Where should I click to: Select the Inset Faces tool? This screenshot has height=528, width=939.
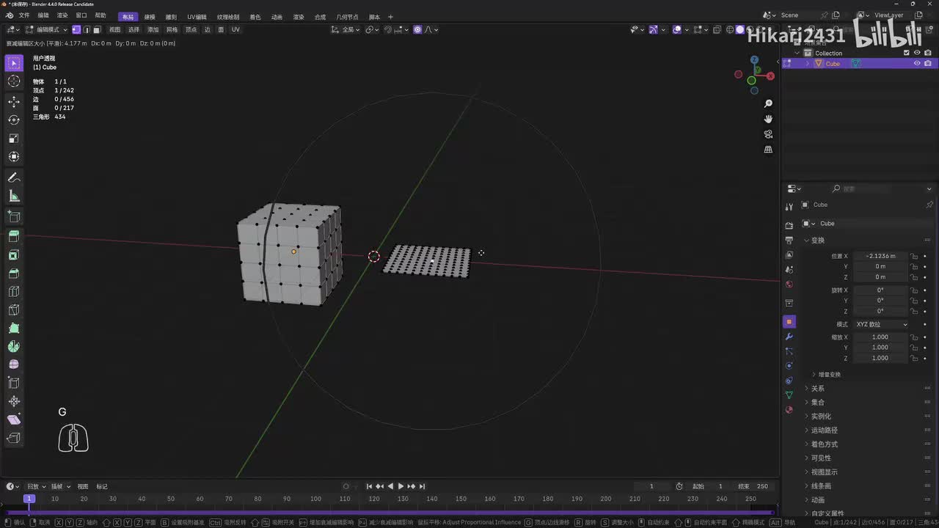(x=14, y=255)
